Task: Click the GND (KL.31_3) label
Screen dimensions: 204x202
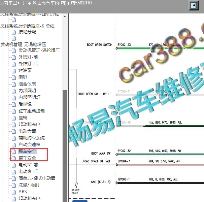Action: [x=101, y=182]
